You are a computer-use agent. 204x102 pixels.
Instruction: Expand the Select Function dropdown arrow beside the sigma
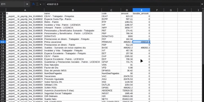point(40,4)
